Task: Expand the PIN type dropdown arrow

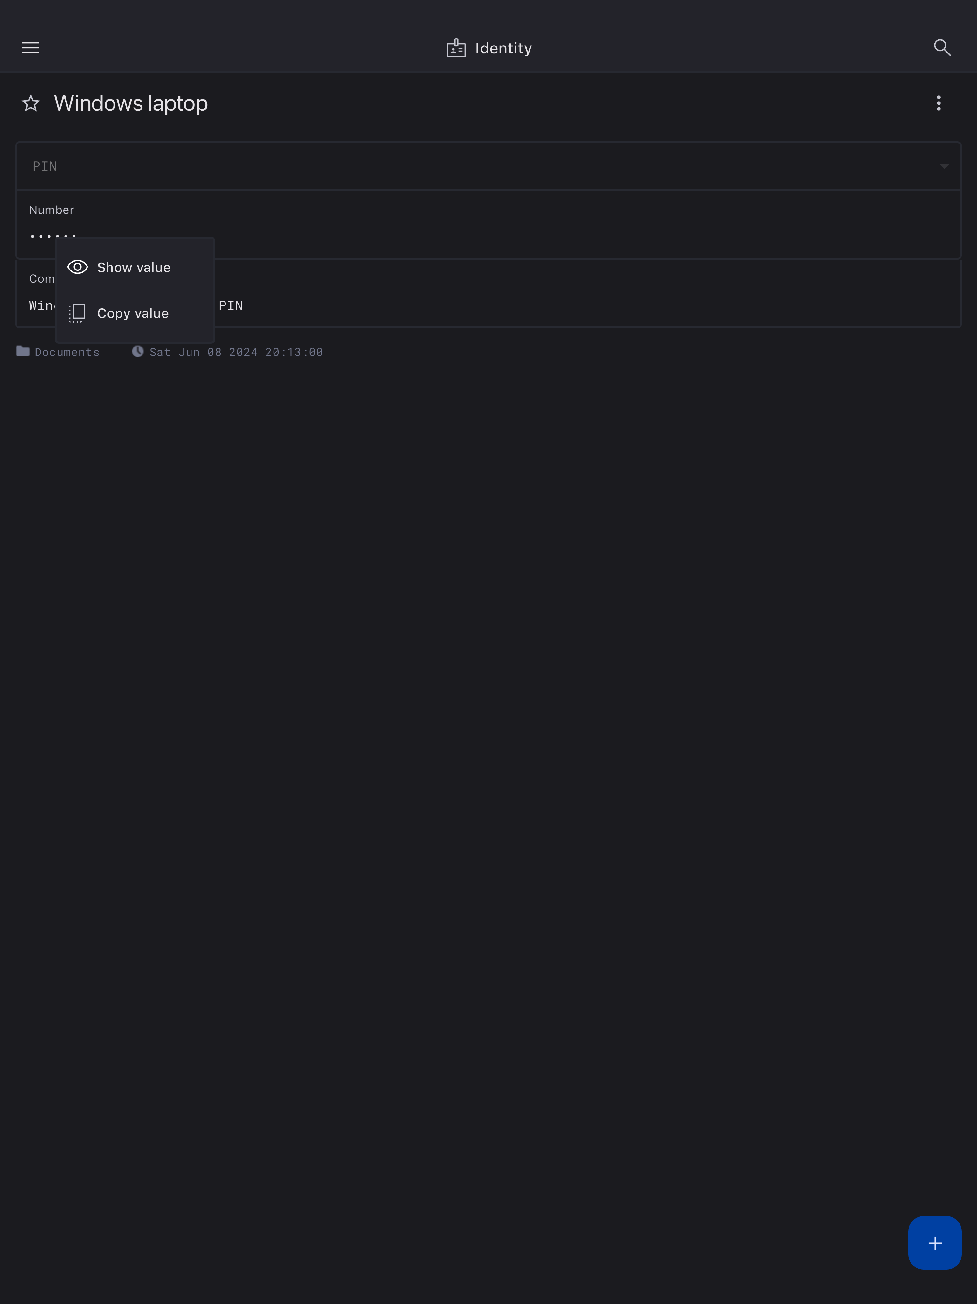Action: 944,166
